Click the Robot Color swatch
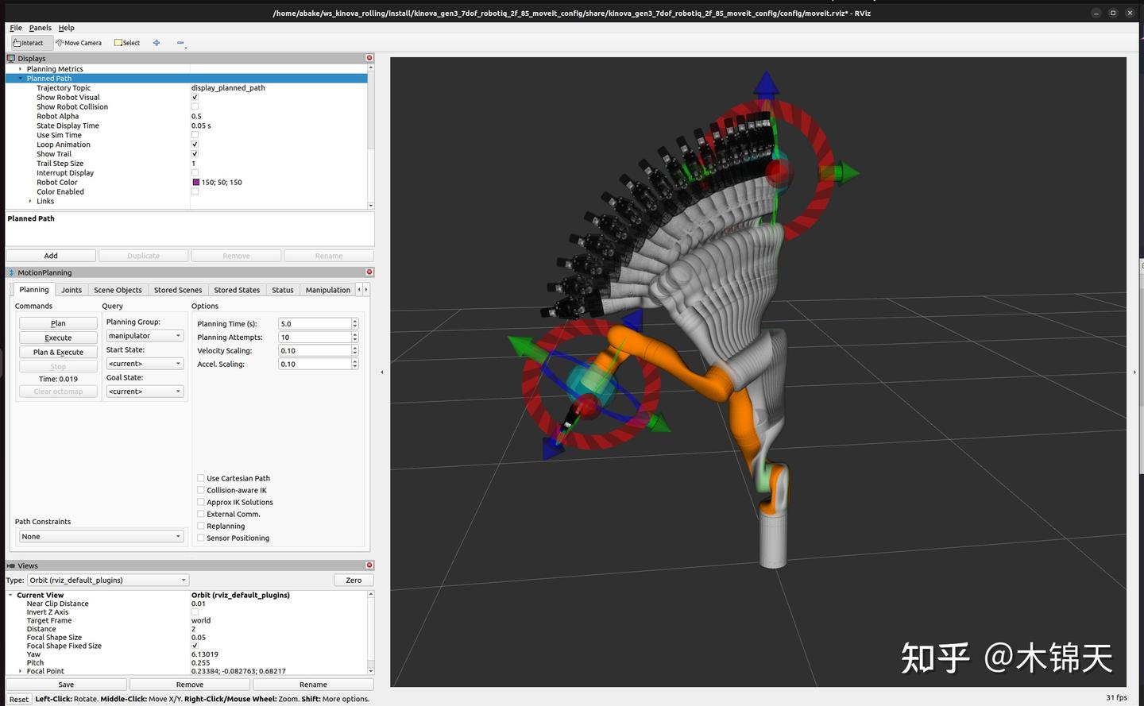Image resolution: width=1144 pixels, height=706 pixels. click(x=195, y=182)
